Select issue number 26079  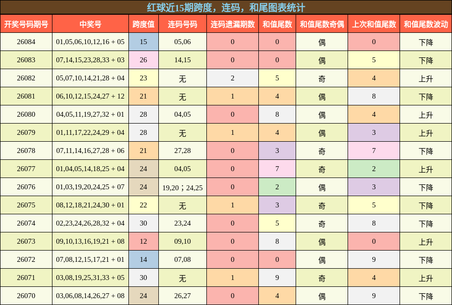pyautogui.click(x=26, y=132)
